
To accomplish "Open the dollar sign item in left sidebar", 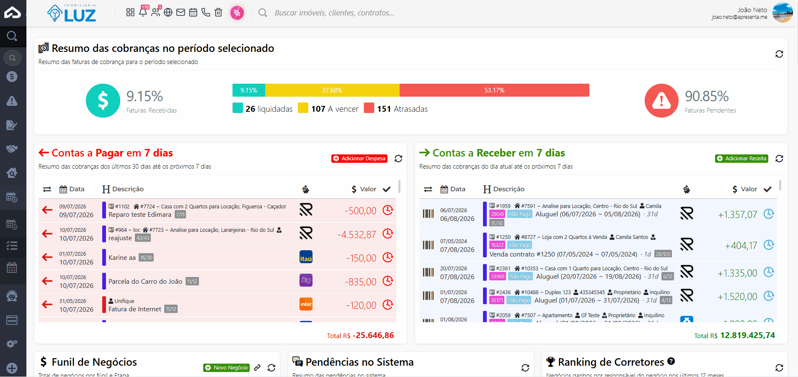I will 12,77.
